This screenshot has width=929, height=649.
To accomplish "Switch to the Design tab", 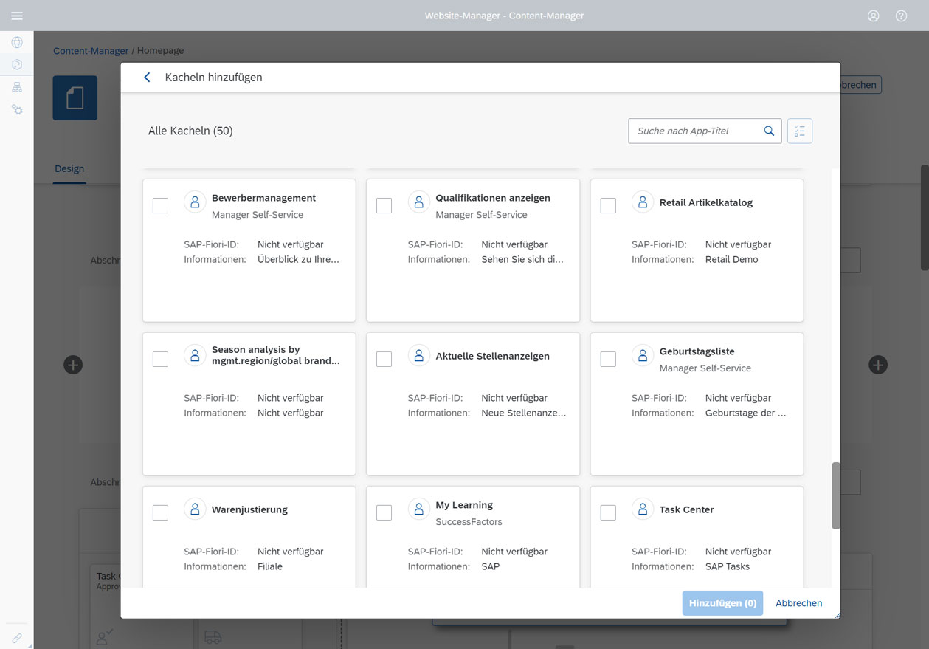I will [69, 168].
